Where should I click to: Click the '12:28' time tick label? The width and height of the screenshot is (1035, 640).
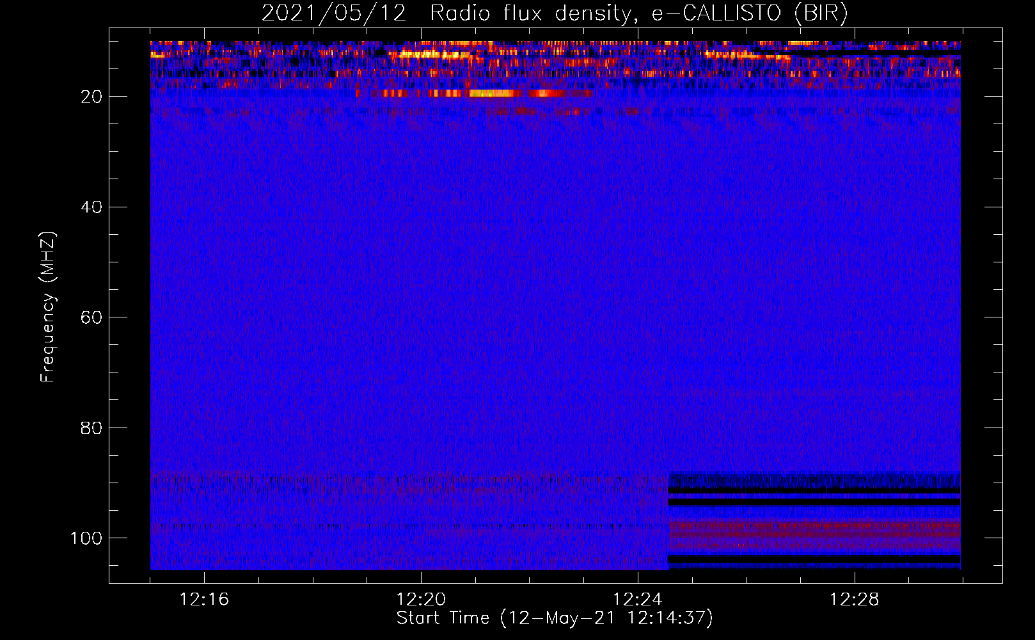click(x=855, y=600)
